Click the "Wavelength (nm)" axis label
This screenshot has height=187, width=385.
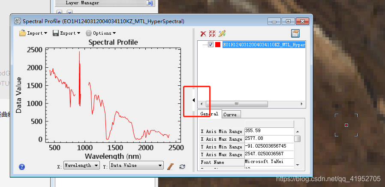tap(113, 156)
